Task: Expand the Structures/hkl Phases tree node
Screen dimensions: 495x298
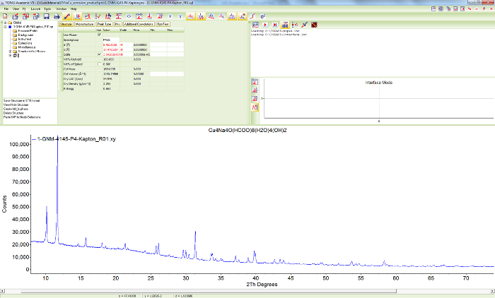Action: pyautogui.click(x=10, y=52)
